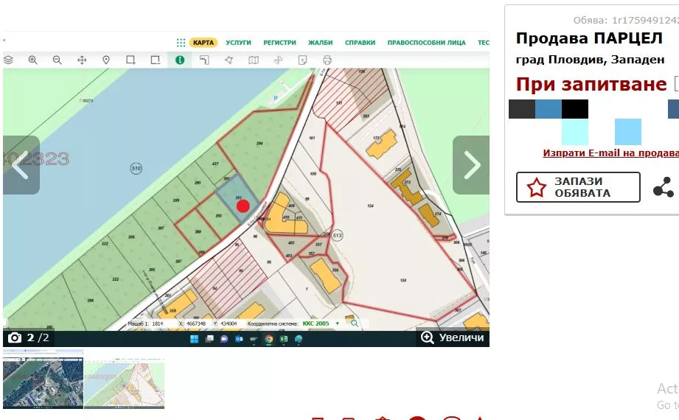Click the zoom in magnifier tool

click(x=33, y=60)
